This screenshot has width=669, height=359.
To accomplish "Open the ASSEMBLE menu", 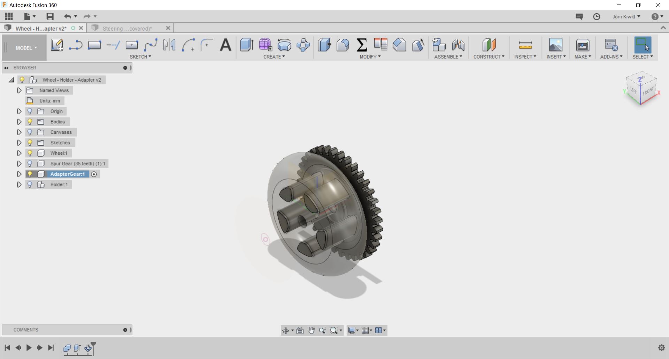I will coord(448,57).
